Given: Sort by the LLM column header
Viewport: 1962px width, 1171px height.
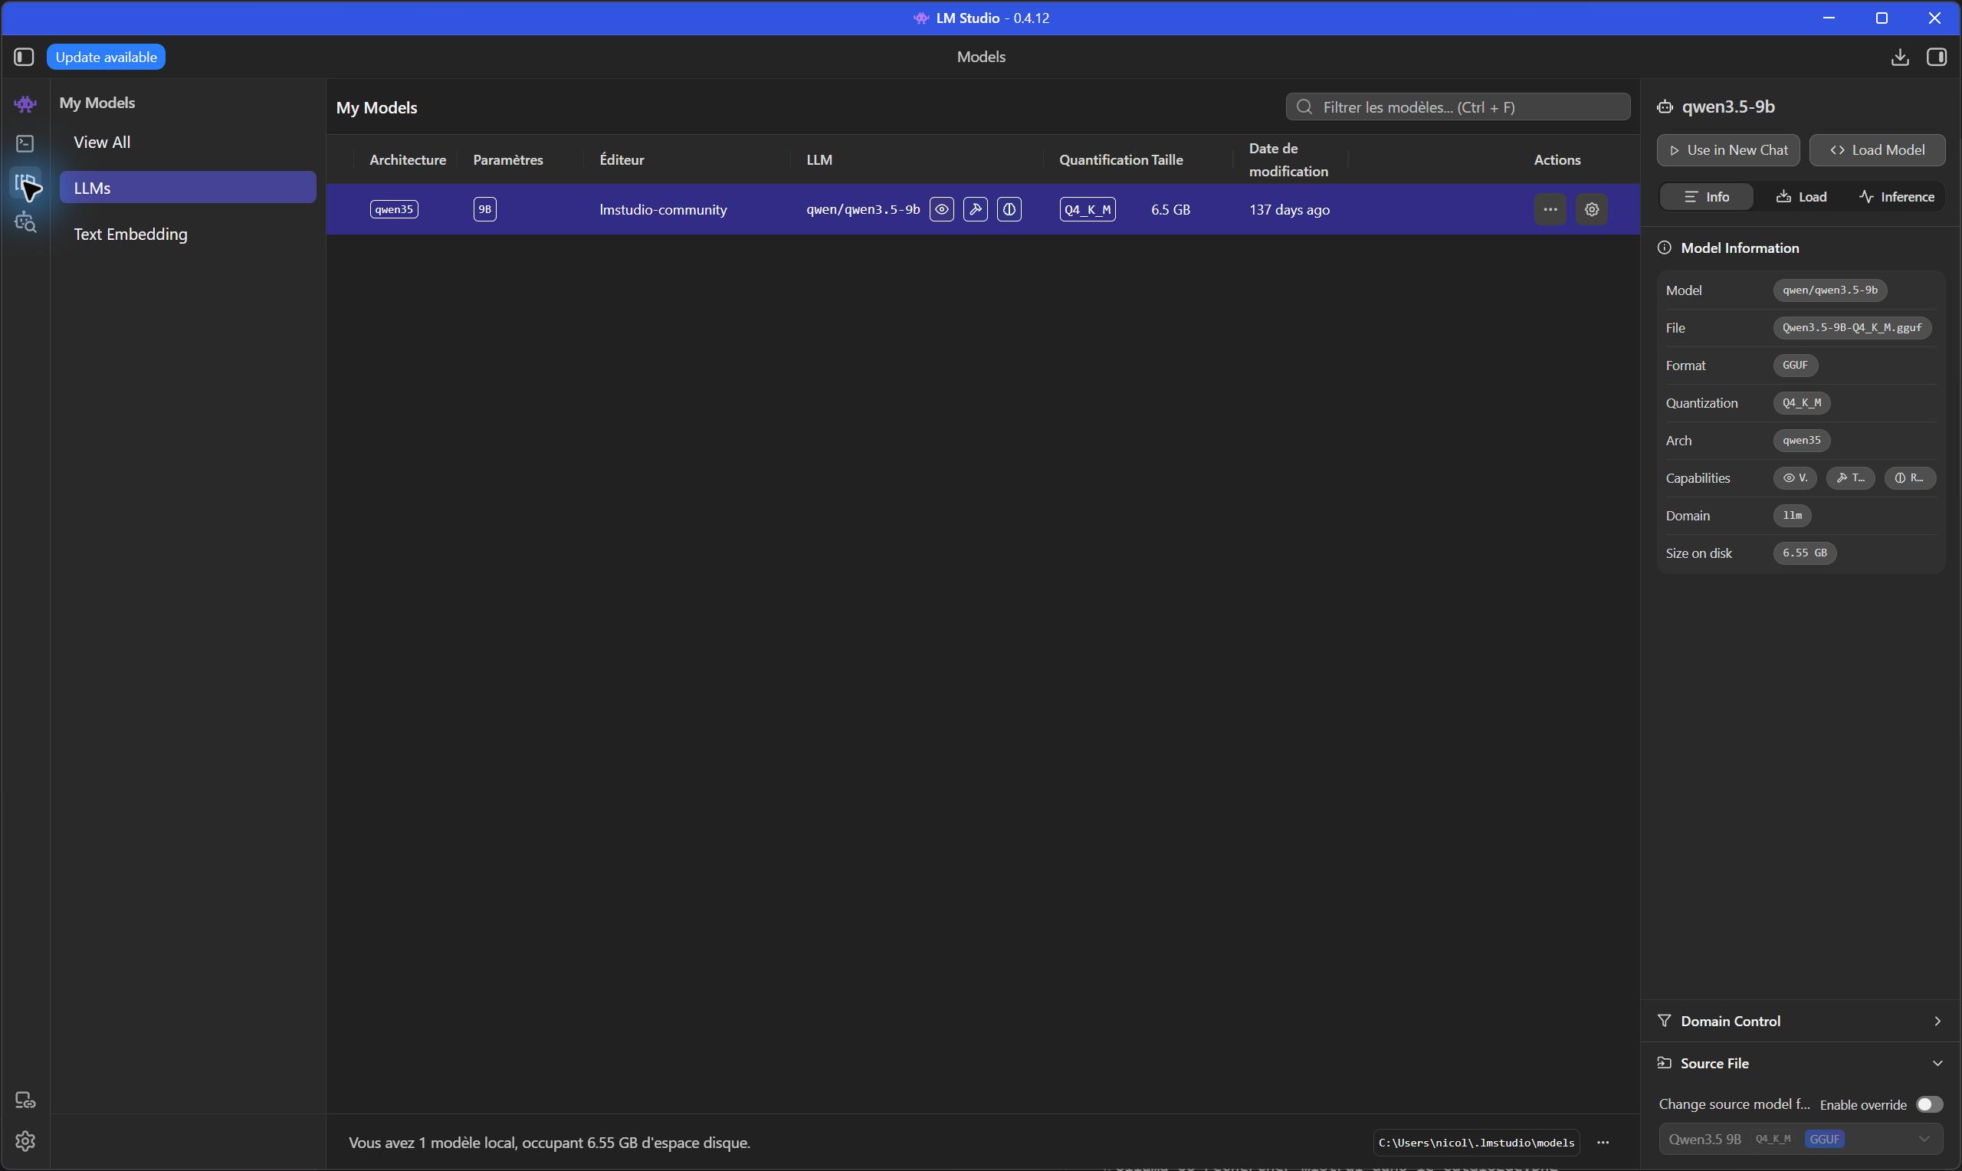Looking at the screenshot, I should [819, 159].
